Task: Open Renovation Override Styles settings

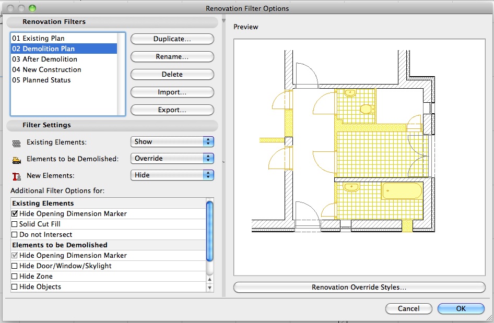Action: click(x=361, y=287)
